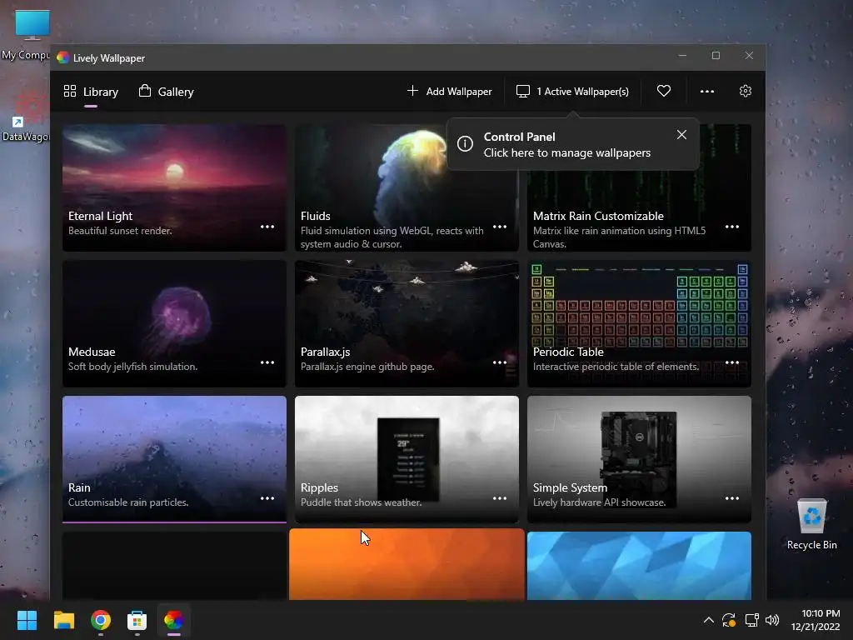Open the 1 Active Wallpaper(s) control panel
This screenshot has height=640, width=853.
click(x=572, y=92)
